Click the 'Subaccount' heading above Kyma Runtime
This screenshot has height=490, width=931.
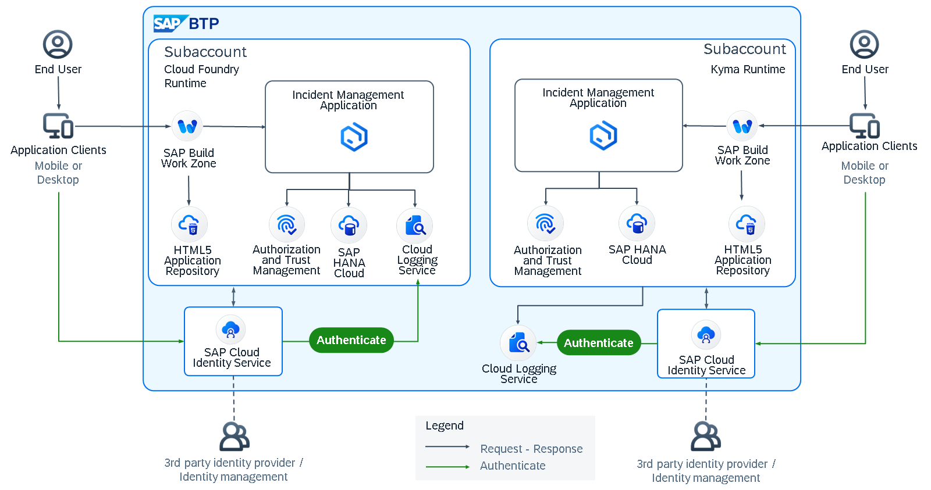(745, 49)
